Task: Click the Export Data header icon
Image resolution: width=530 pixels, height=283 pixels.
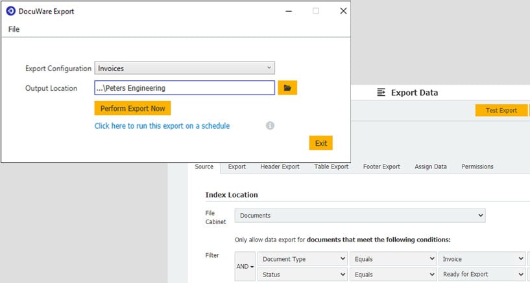Action: point(381,93)
